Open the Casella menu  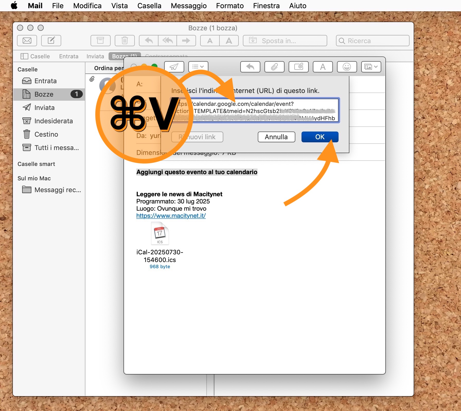click(149, 6)
